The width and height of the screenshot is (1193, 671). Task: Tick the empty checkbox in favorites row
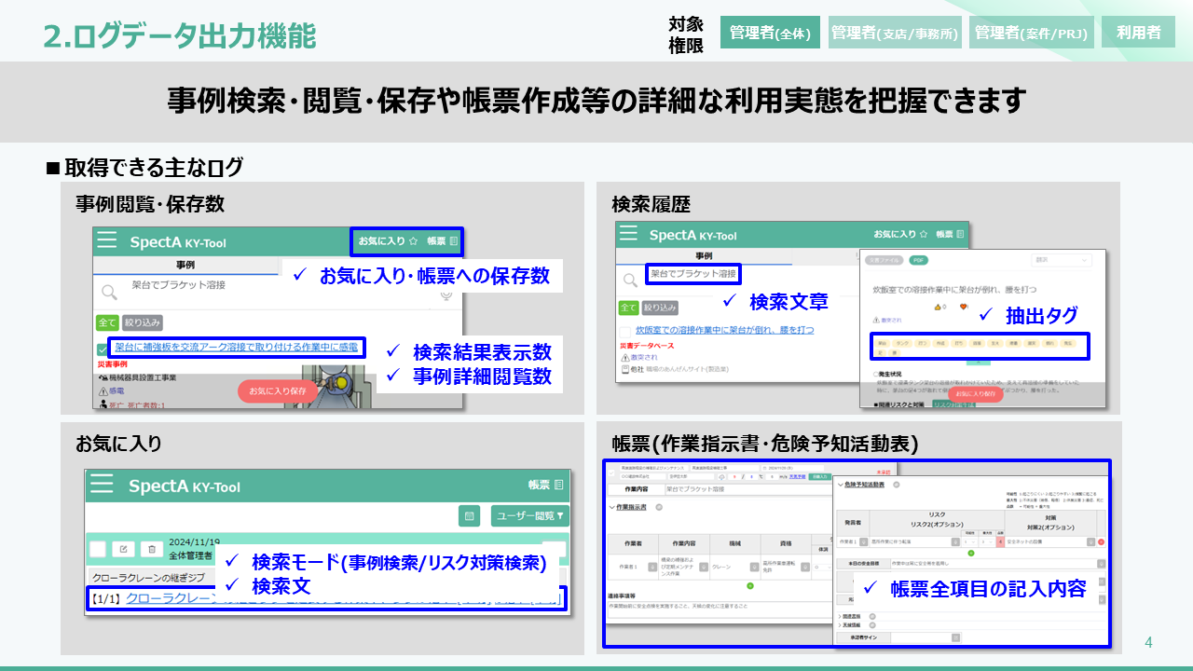click(96, 549)
